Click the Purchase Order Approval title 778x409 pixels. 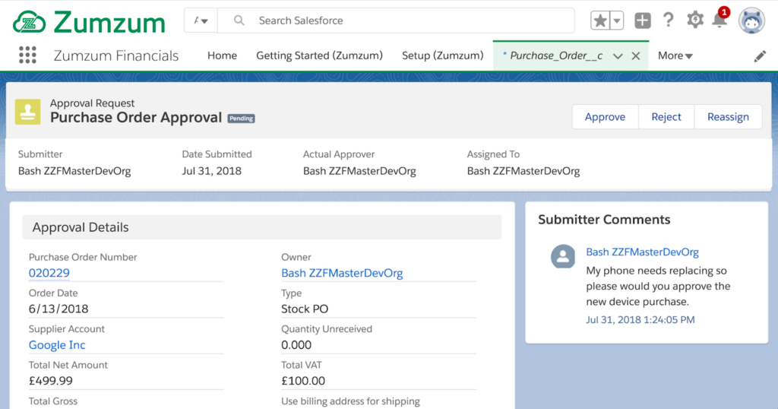(136, 118)
